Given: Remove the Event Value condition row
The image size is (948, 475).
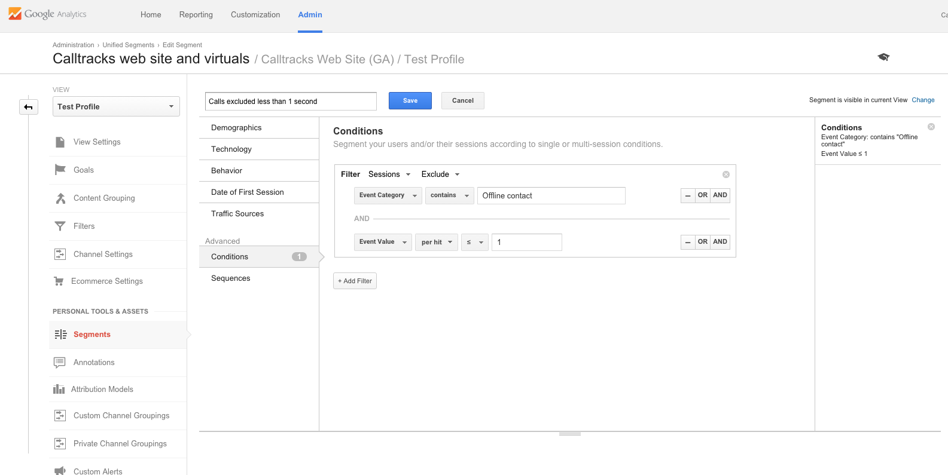Looking at the screenshot, I should 688,242.
